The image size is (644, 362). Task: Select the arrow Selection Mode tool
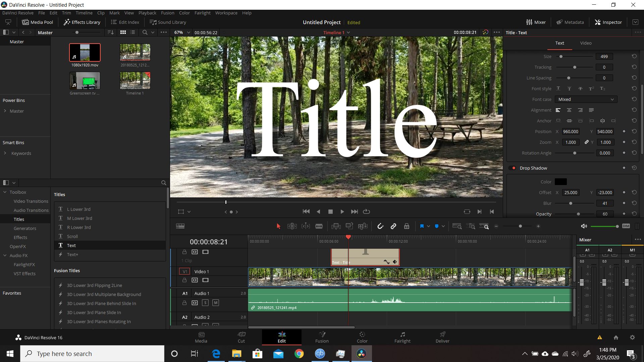pos(278,226)
